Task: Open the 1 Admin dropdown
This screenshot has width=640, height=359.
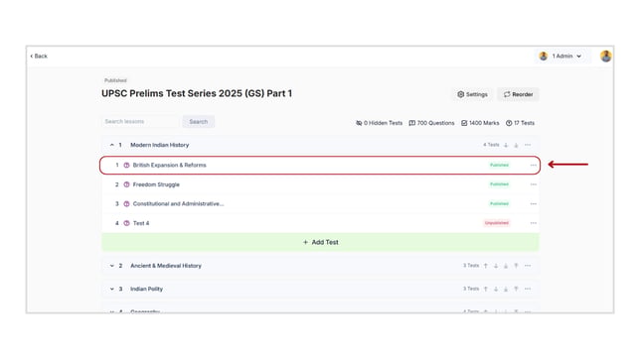Action: click(x=562, y=57)
